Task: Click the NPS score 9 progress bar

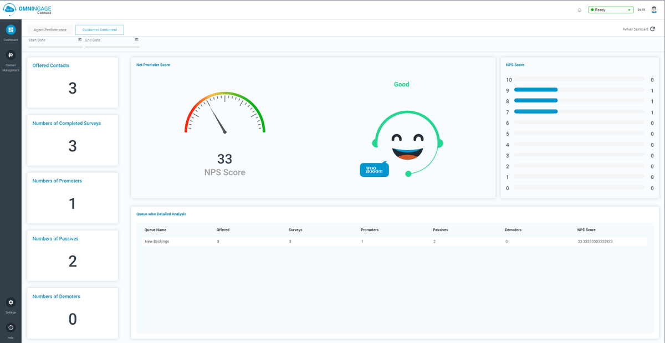Action: pyautogui.click(x=579, y=90)
